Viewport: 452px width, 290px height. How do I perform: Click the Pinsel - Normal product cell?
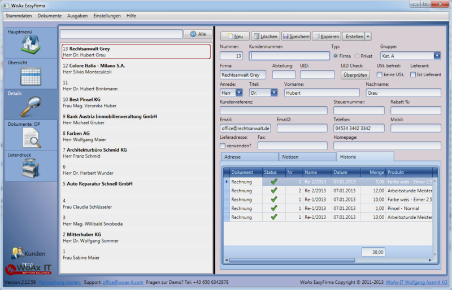click(x=409, y=208)
